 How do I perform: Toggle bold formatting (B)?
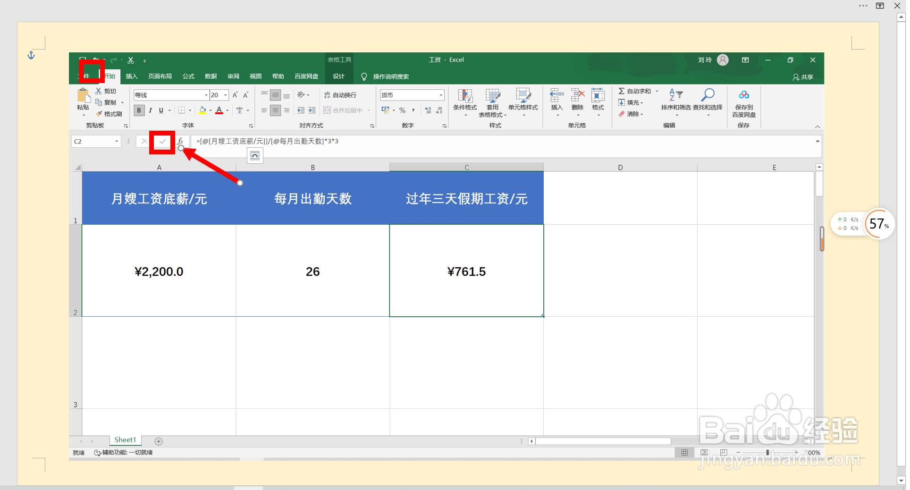click(x=139, y=110)
